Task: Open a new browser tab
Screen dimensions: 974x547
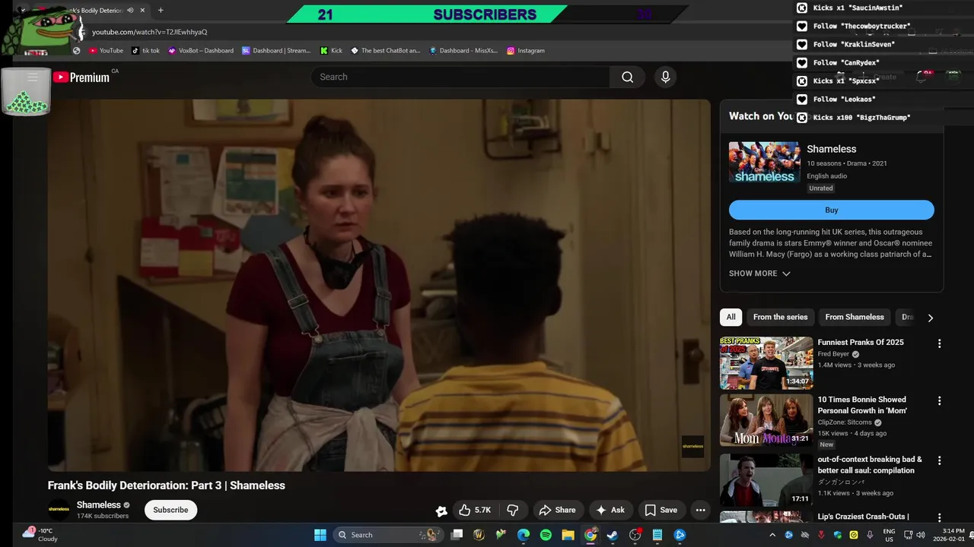Action: point(161,11)
